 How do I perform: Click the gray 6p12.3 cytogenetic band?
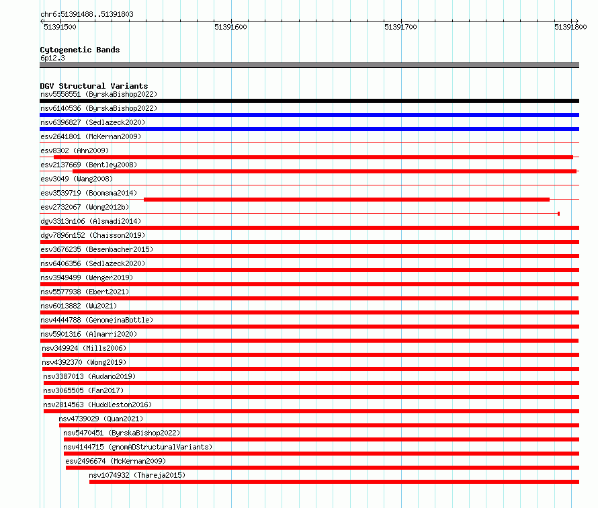coord(309,65)
